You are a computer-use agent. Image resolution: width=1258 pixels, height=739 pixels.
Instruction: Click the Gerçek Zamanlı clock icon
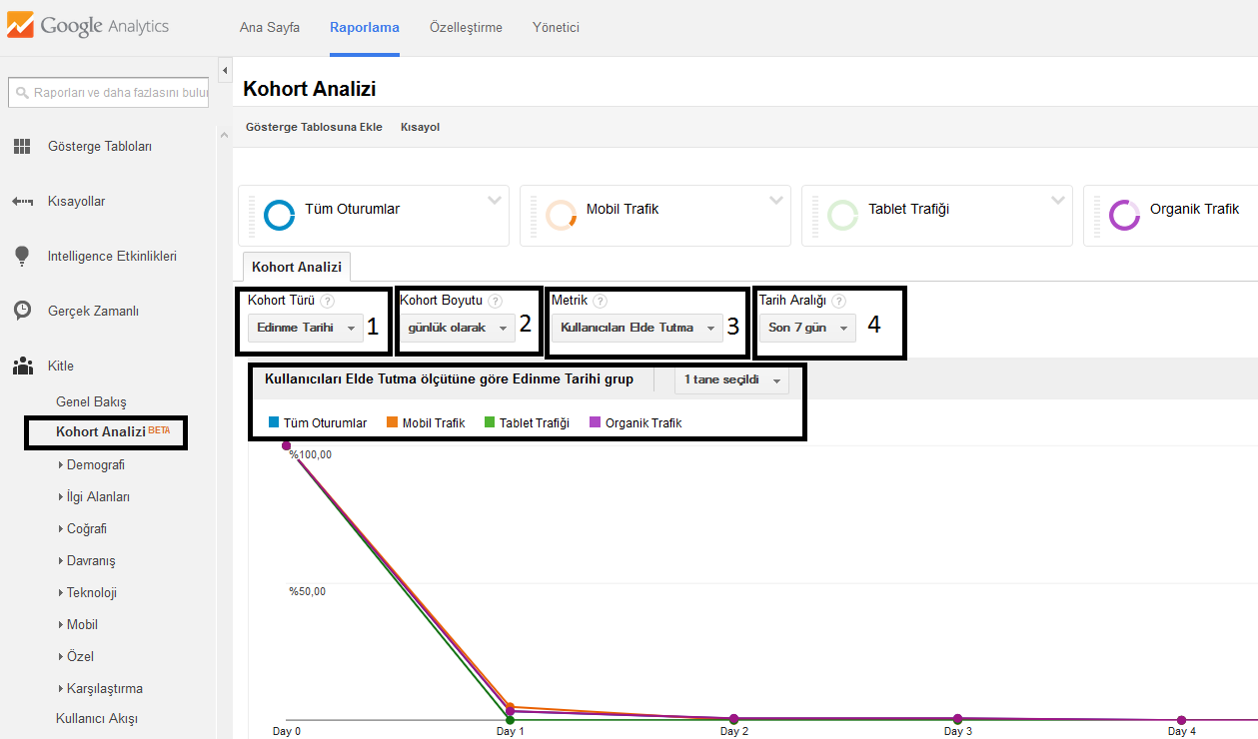click(22, 311)
